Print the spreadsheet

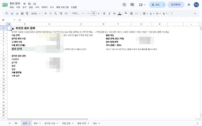[22, 13]
